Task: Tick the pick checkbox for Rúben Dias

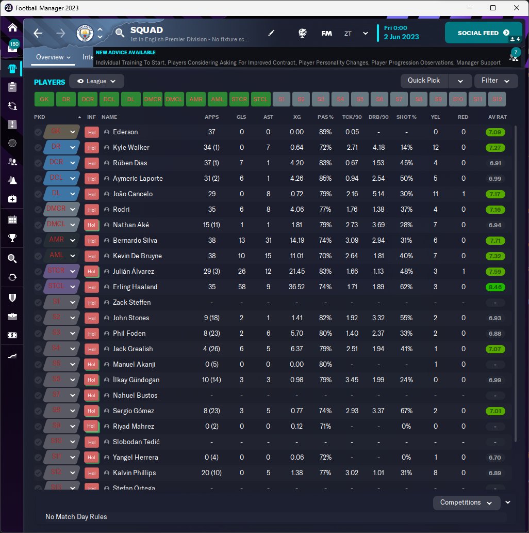Action: pos(38,163)
